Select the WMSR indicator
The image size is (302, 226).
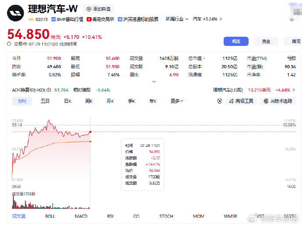coord(230,216)
